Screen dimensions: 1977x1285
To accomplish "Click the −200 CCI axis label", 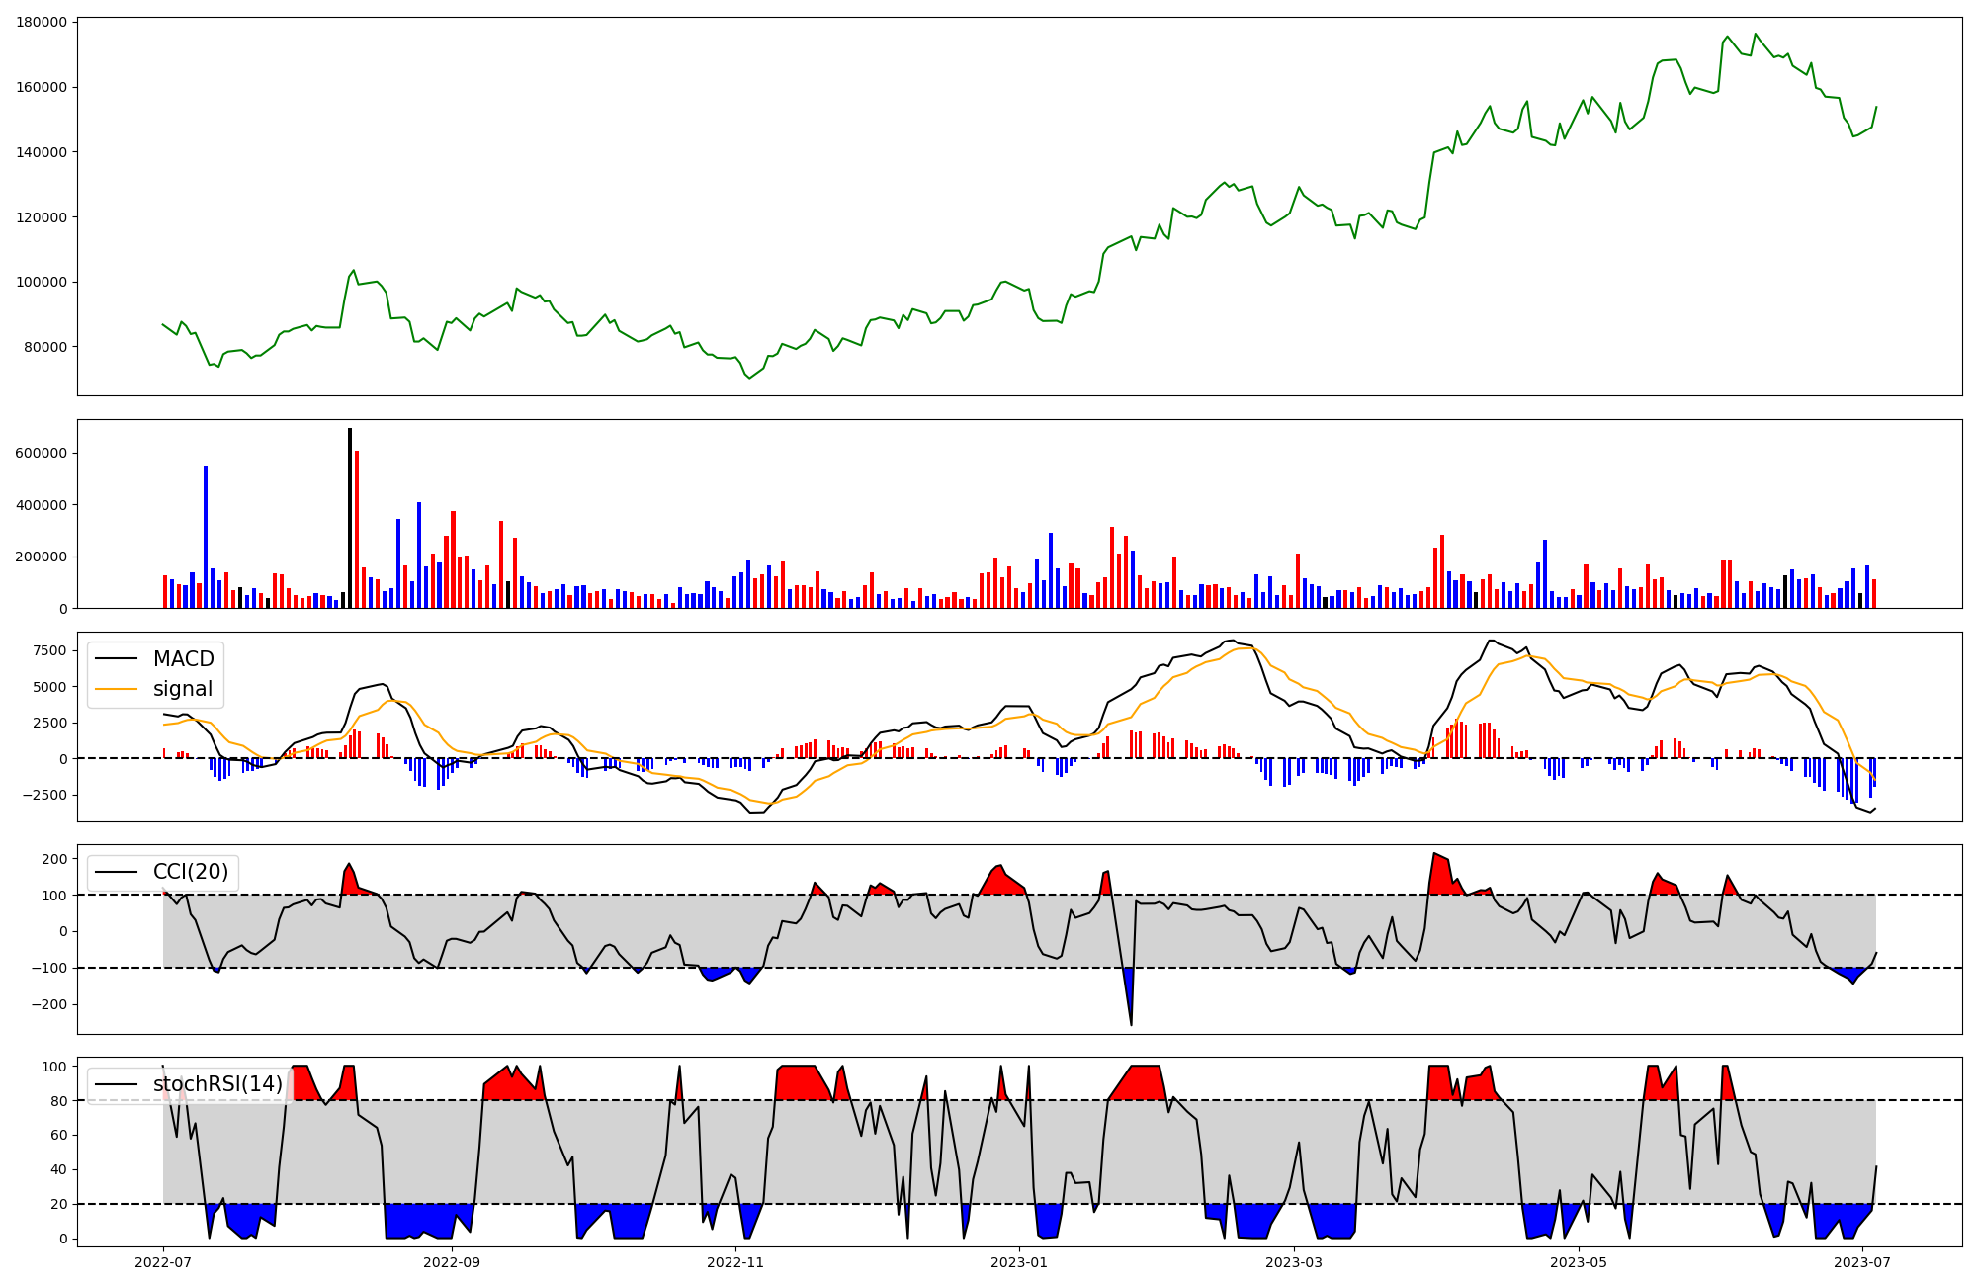I will coord(48,1004).
